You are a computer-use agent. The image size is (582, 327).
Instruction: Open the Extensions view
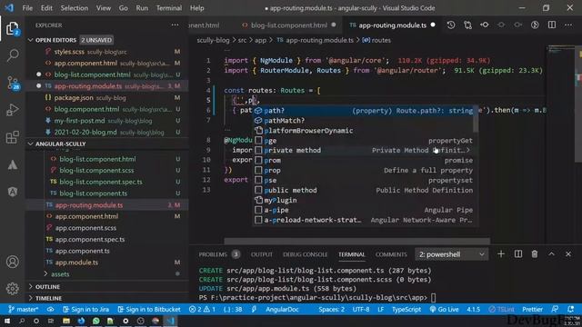(x=12, y=137)
